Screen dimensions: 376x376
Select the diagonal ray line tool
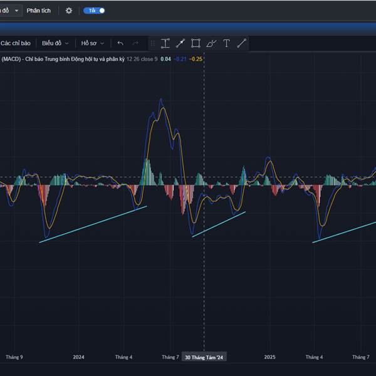point(241,43)
